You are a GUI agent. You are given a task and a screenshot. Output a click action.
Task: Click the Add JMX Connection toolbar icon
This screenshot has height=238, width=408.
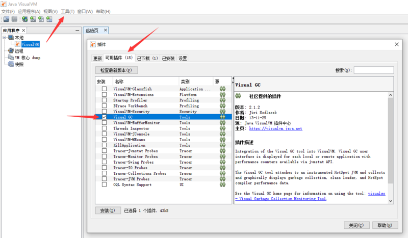(24, 19)
